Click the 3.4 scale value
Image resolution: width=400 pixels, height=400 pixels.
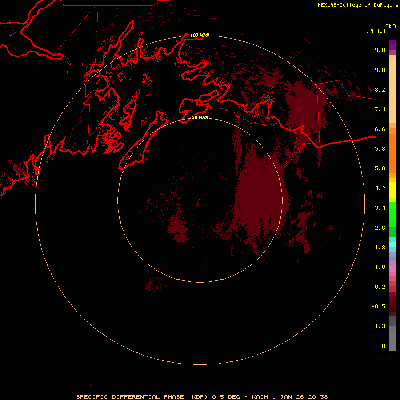(x=380, y=208)
